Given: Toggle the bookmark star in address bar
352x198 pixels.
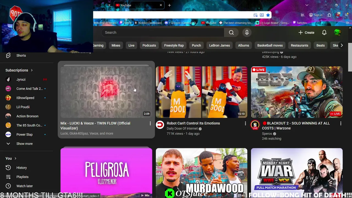Looking at the screenshot, I should [x=268, y=15].
